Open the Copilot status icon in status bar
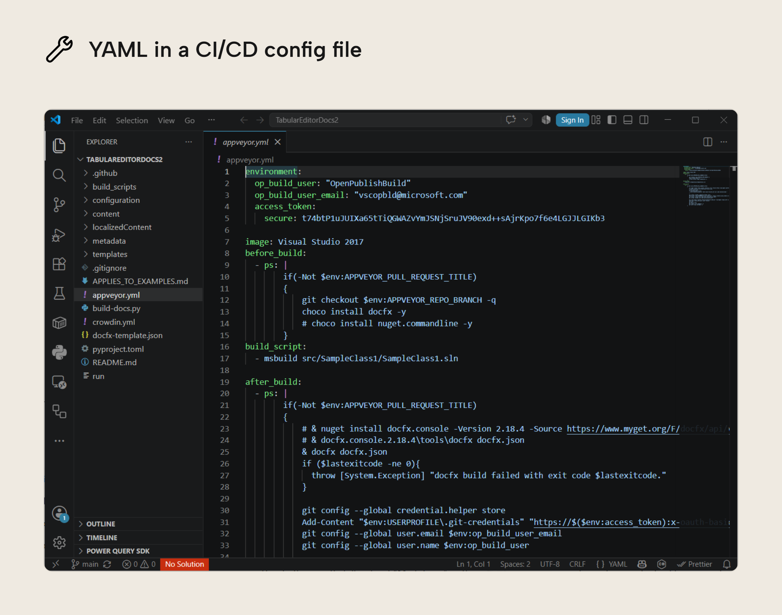Viewport: 782px width, 615px height. (x=642, y=564)
